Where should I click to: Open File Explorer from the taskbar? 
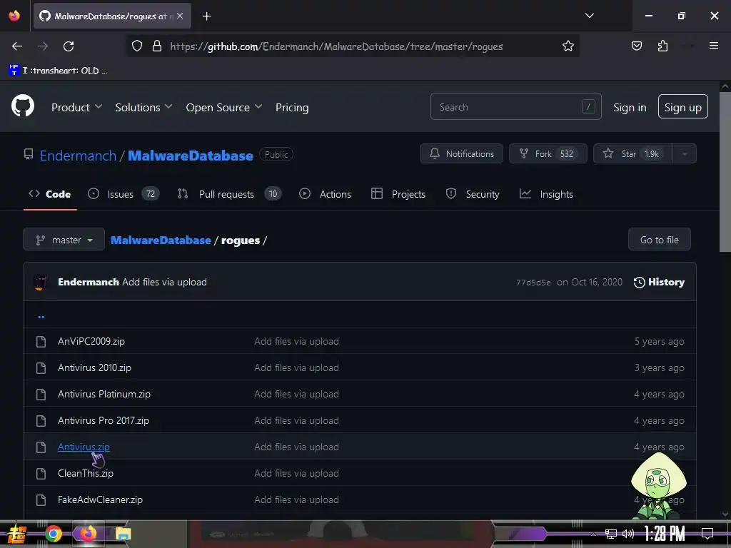tap(123, 534)
